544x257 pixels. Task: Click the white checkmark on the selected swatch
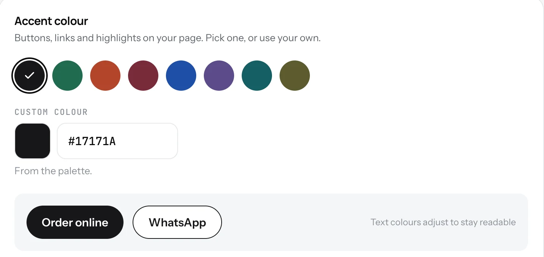(x=30, y=76)
